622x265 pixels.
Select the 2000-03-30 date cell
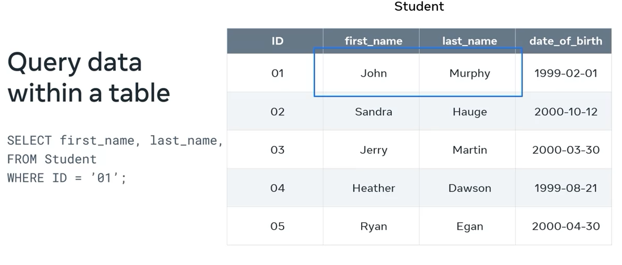pyautogui.click(x=565, y=149)
